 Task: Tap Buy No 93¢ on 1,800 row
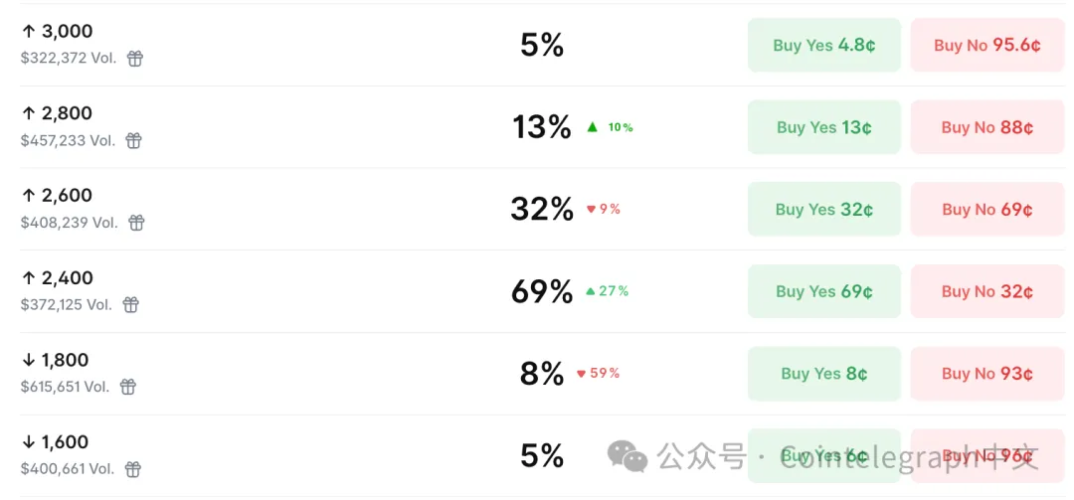pyautogui.click(x=986, y=374)
